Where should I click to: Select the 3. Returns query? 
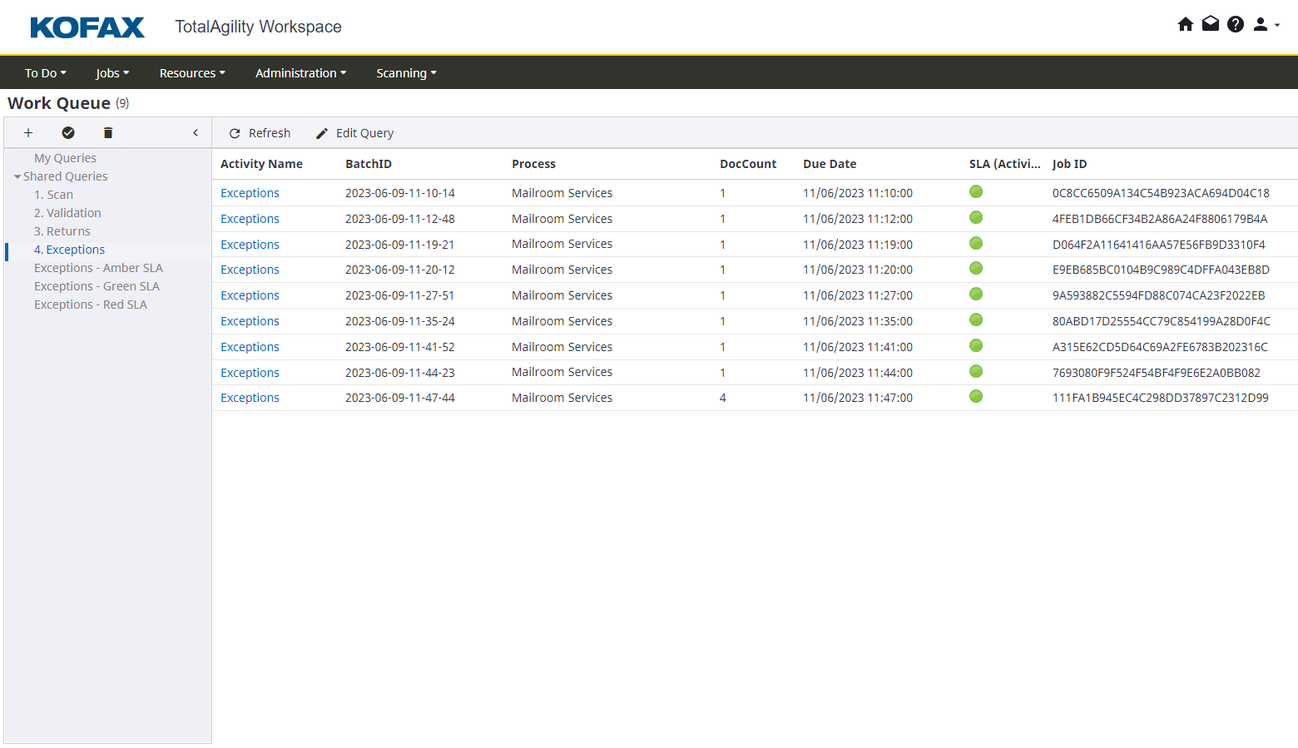click(x=62, y=231)
